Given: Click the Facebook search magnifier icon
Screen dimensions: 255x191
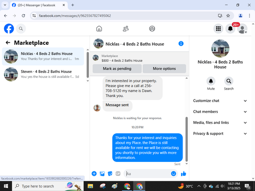Looking at the screenshot, I should click(21, 29).
